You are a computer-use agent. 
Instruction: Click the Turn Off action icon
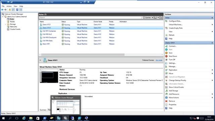click(166, 60)
